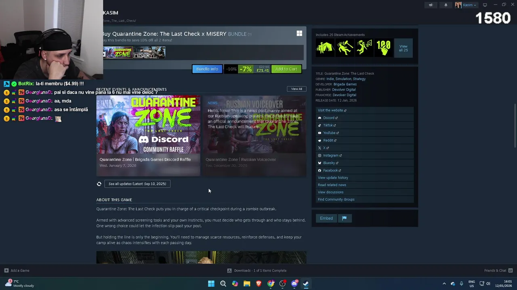Screen dimensions: 517x290
Task: Open Steam announcements megaphone icon
Action: click(431, 5)
